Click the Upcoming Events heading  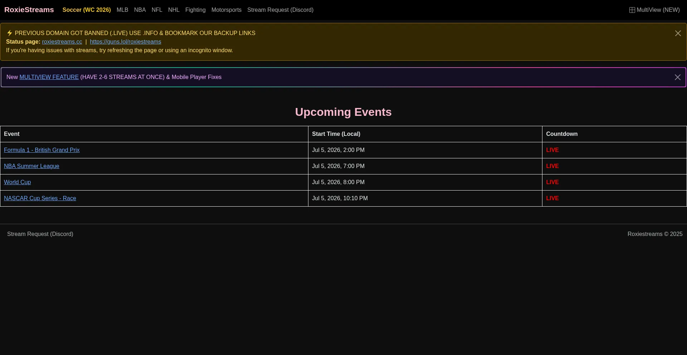[343, 112]
